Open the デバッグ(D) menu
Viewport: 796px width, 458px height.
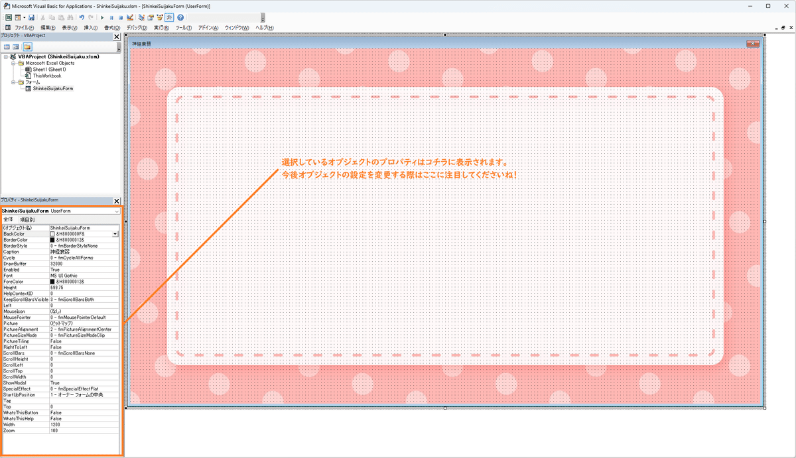click(x=137, y=28)
